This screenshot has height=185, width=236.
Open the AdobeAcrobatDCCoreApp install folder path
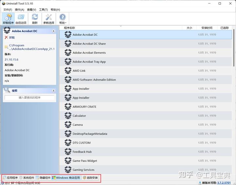coord(31,47)
